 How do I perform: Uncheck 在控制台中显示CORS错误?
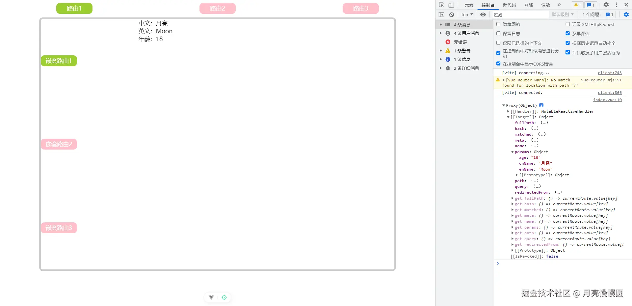498,64
